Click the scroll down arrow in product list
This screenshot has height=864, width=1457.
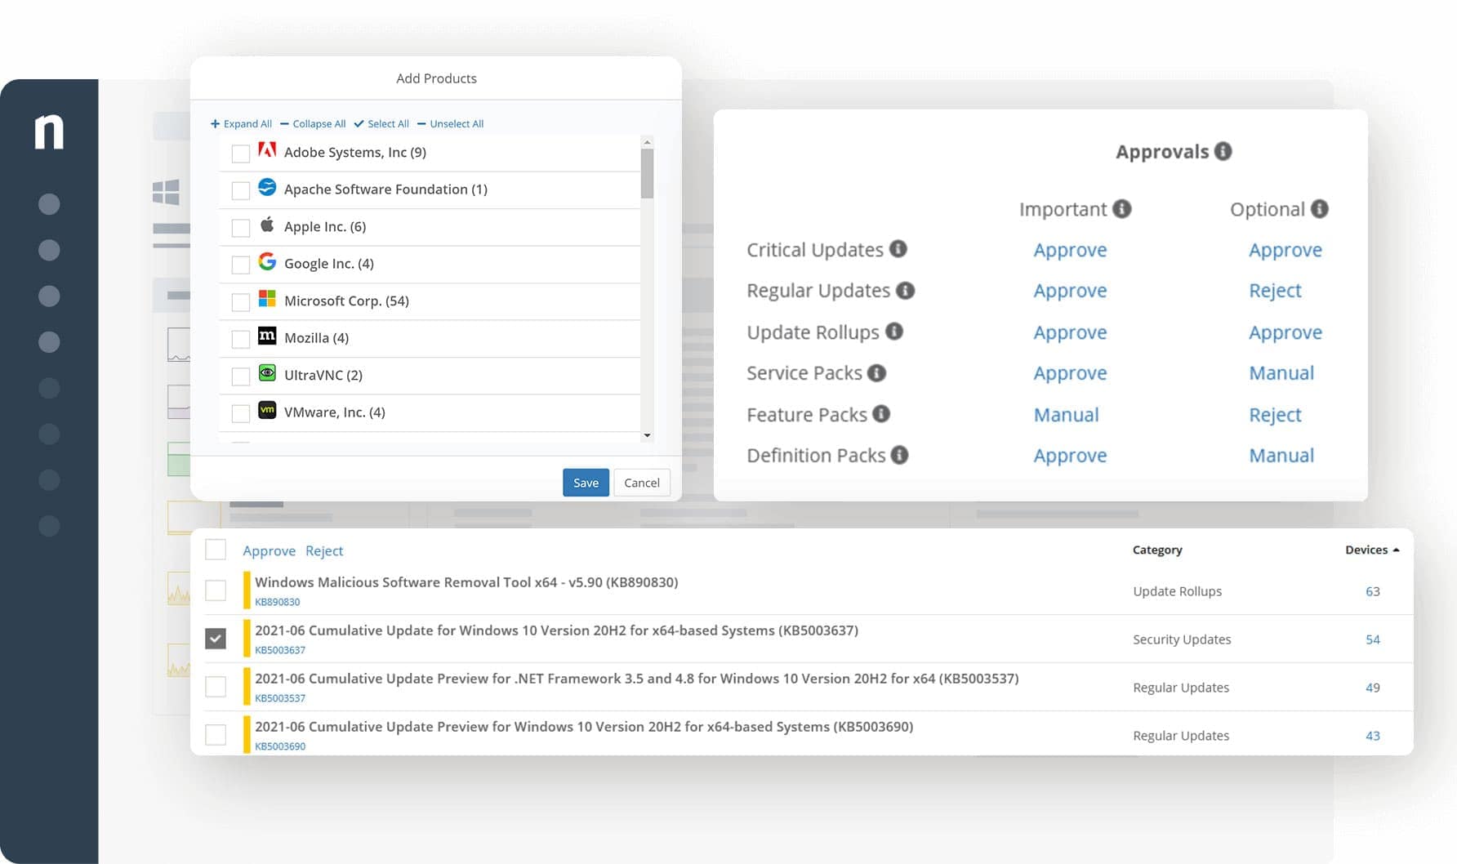click(x=647, y=435)
